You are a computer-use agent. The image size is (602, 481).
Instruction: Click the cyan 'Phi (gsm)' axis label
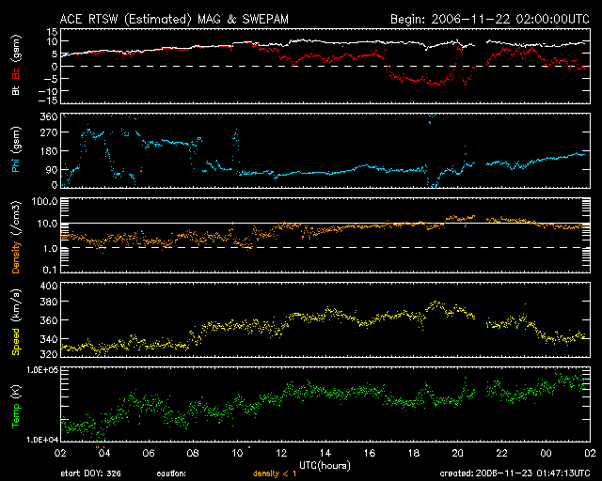coord(16,149)
